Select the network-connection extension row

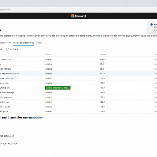pyautogui.click(x=78, y=74)
